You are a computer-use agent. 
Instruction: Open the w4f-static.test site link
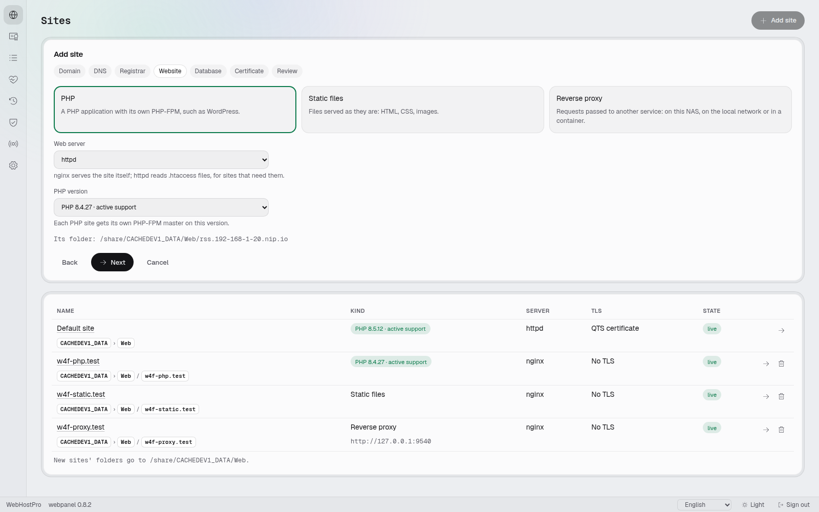81,394
